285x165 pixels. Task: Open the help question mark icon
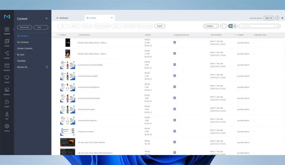pyautogui.click(x=277, y=18)
